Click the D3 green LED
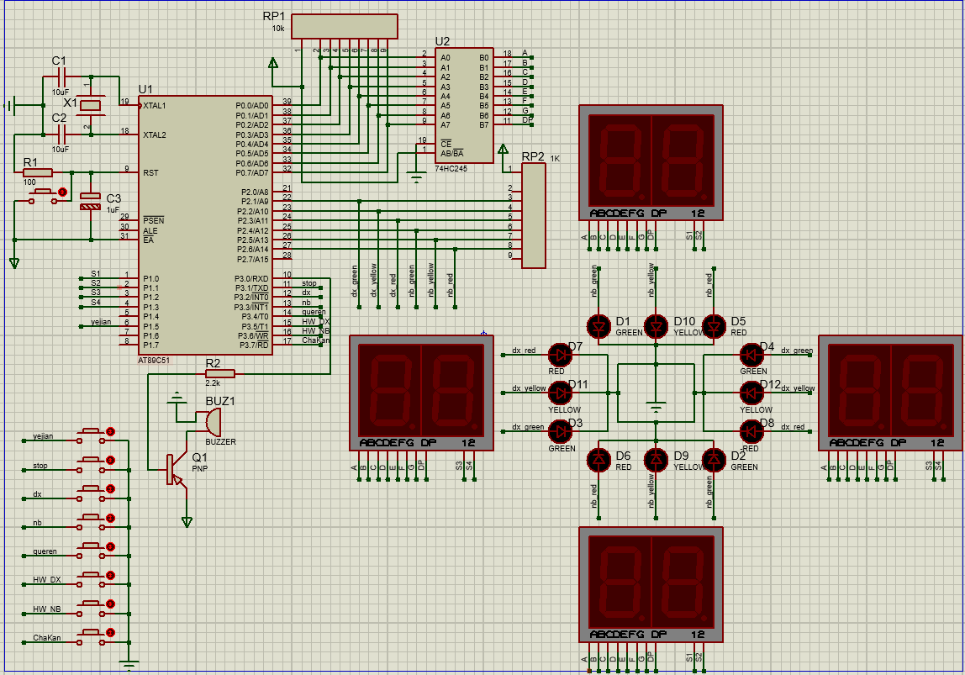The height and width of the screenshot is (675, 965). point(560,431)
